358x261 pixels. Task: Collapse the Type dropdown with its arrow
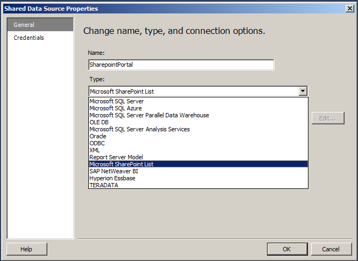[303, 91]
